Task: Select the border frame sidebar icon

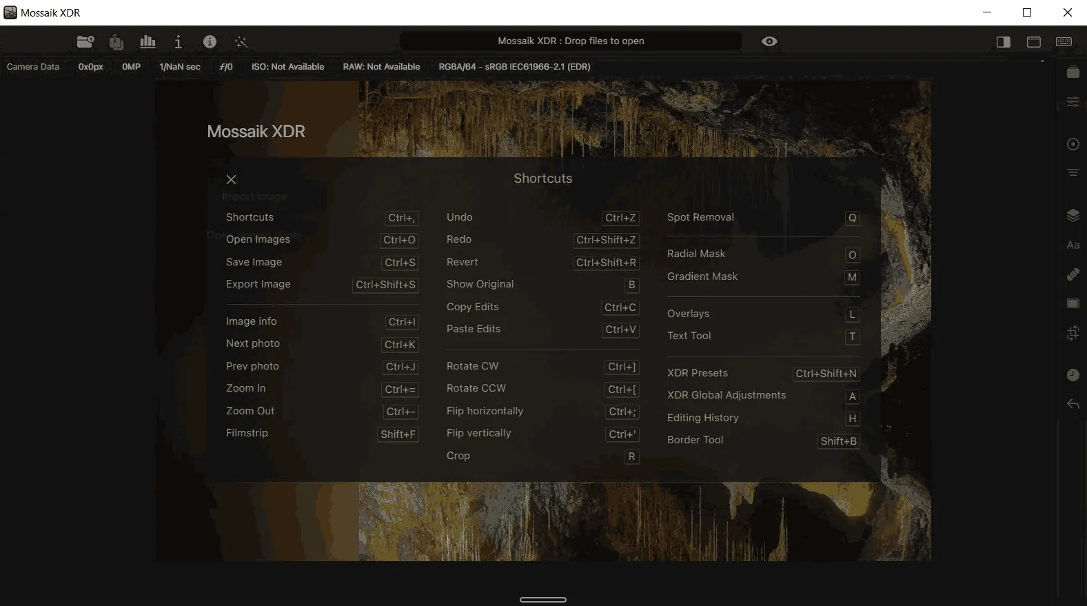Action: (1073, 303)
